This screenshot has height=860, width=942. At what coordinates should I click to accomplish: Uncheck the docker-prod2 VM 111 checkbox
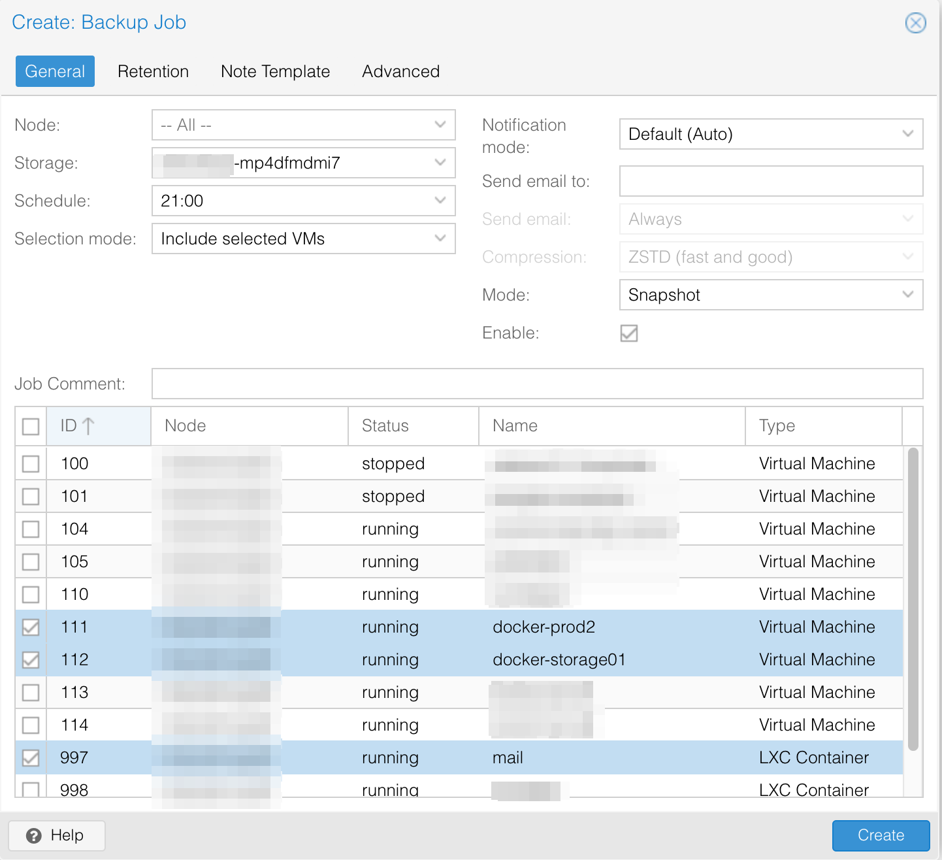click(31, 627)
